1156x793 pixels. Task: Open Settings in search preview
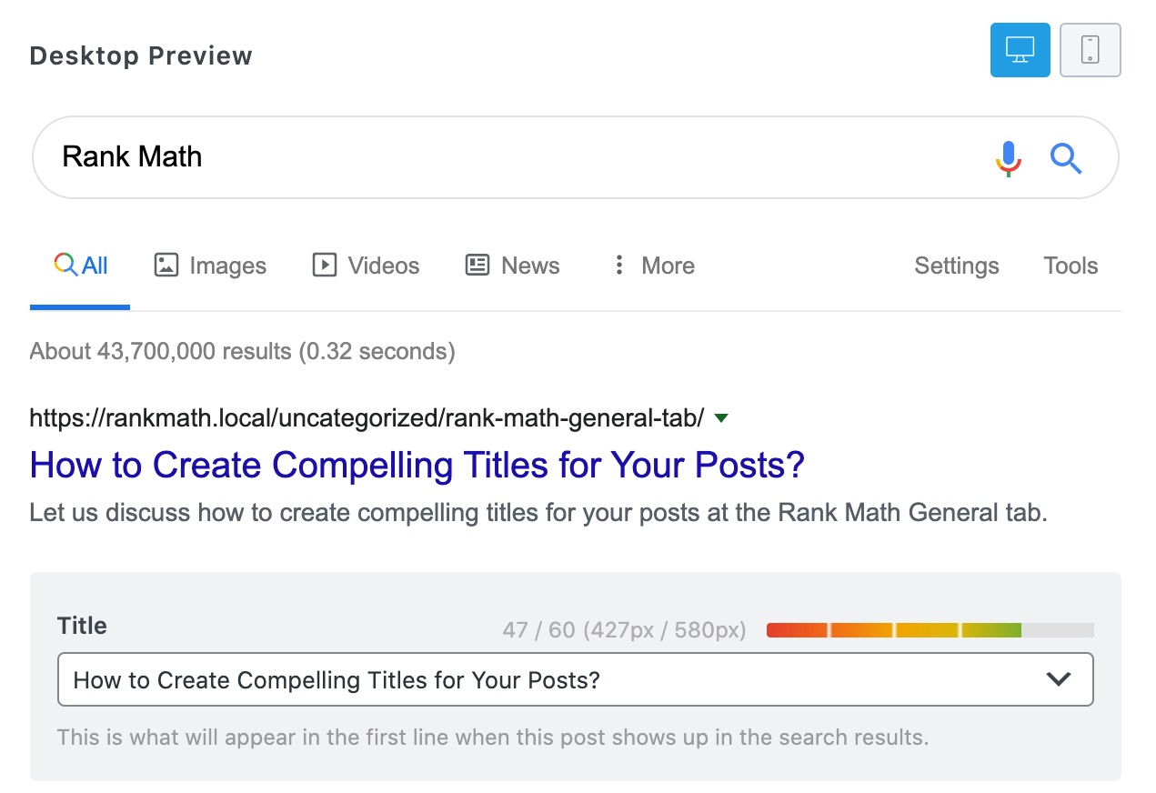point(956,266)
